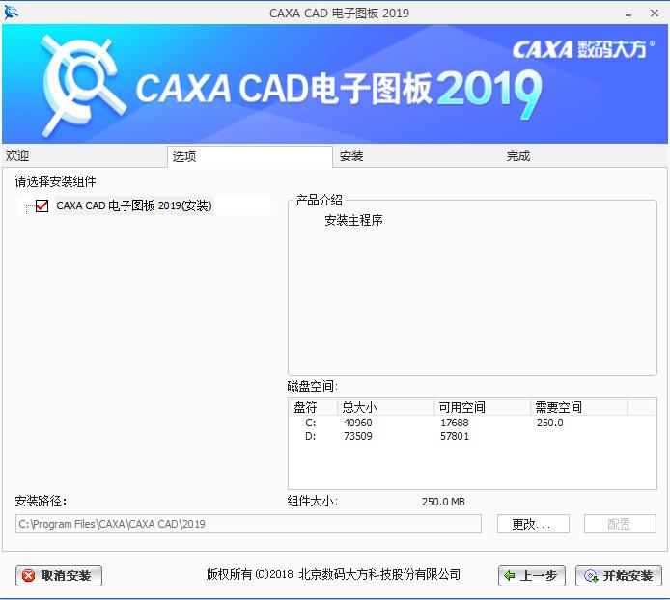670x600 pixels.
Task: Click the copyright text 版权所有 (C)2018
Action: [x=249, y=574]
